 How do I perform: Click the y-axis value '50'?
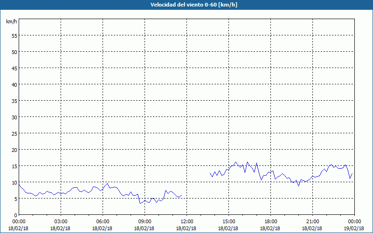(14, 52)
